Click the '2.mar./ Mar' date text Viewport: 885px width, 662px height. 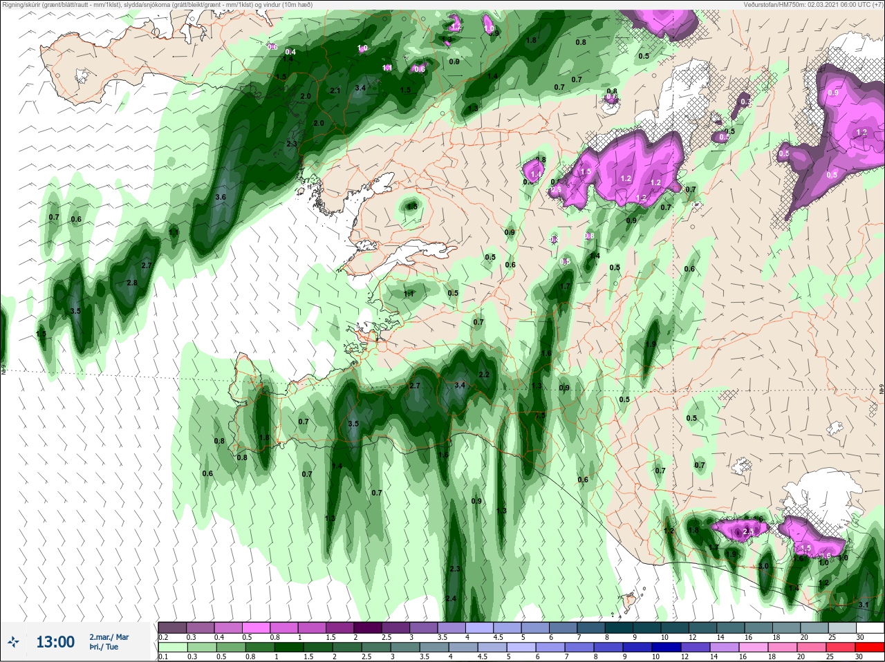(x=109, y=636)
